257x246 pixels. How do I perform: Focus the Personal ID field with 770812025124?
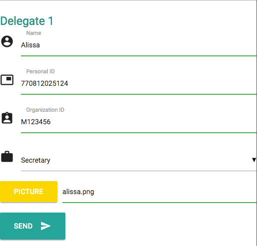click(139, 83)
